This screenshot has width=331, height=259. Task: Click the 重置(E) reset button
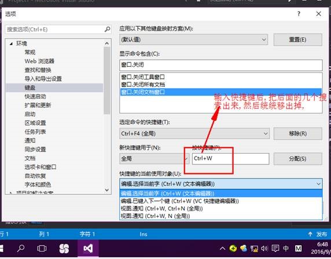(298, 39)
